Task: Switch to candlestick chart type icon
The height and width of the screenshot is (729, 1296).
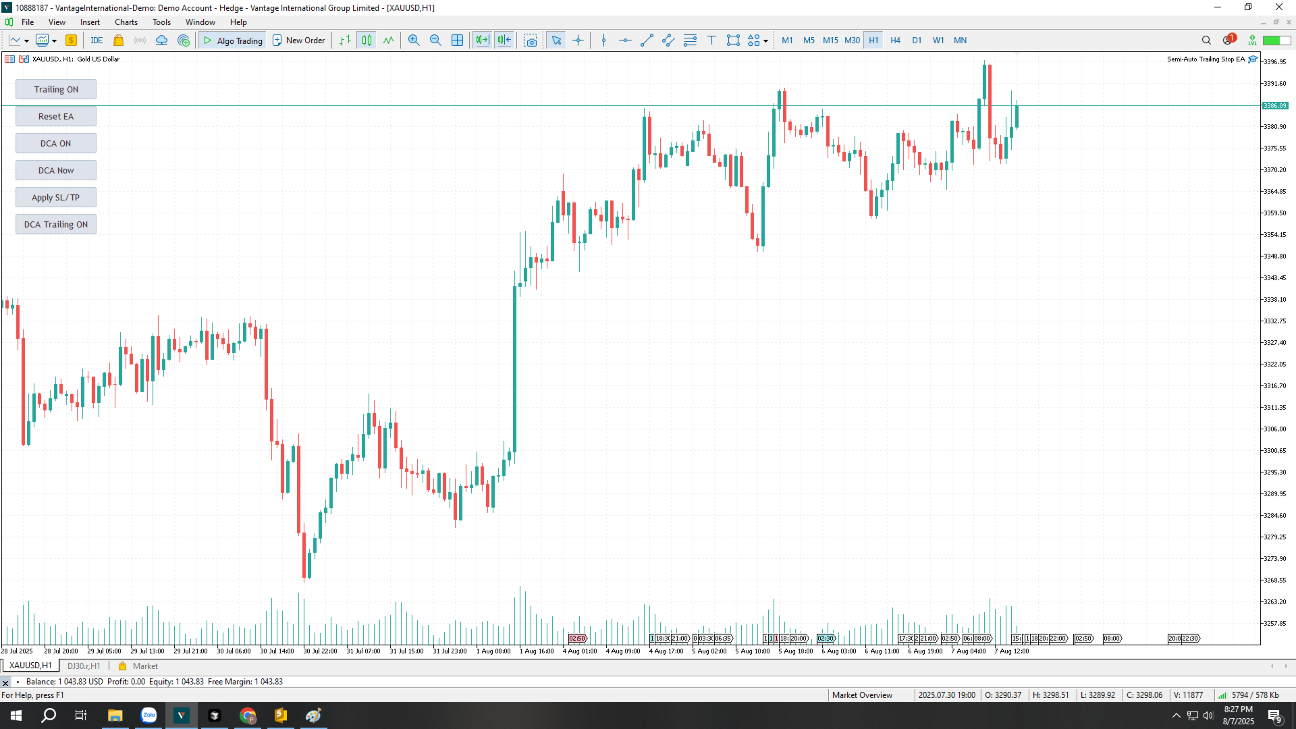Action: click(367, 40)
